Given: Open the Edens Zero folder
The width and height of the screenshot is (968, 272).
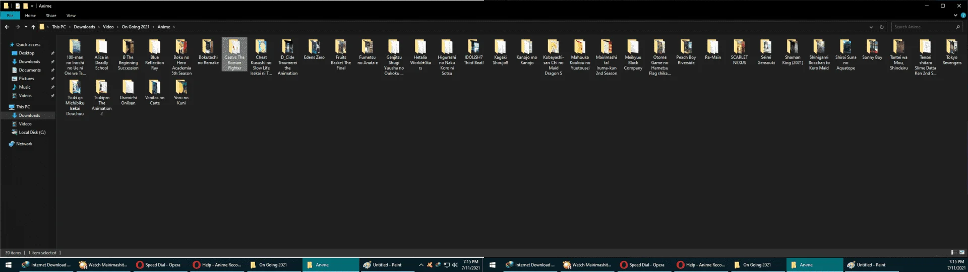Looking at the screenshot, I should [x=314, y=50].
